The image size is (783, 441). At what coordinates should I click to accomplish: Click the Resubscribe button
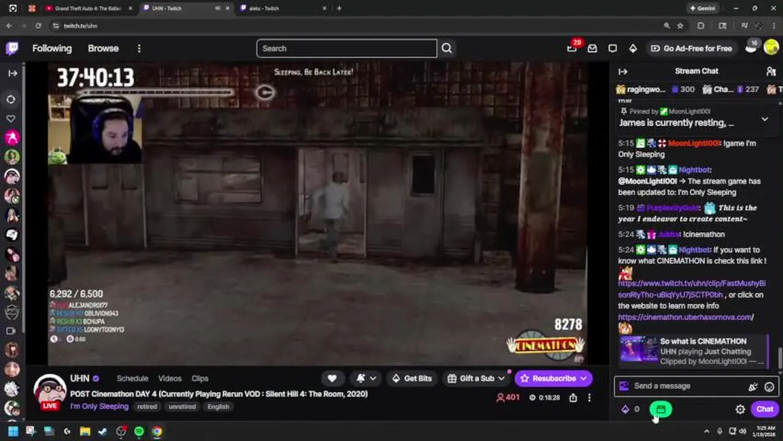(x=554, y=379)
